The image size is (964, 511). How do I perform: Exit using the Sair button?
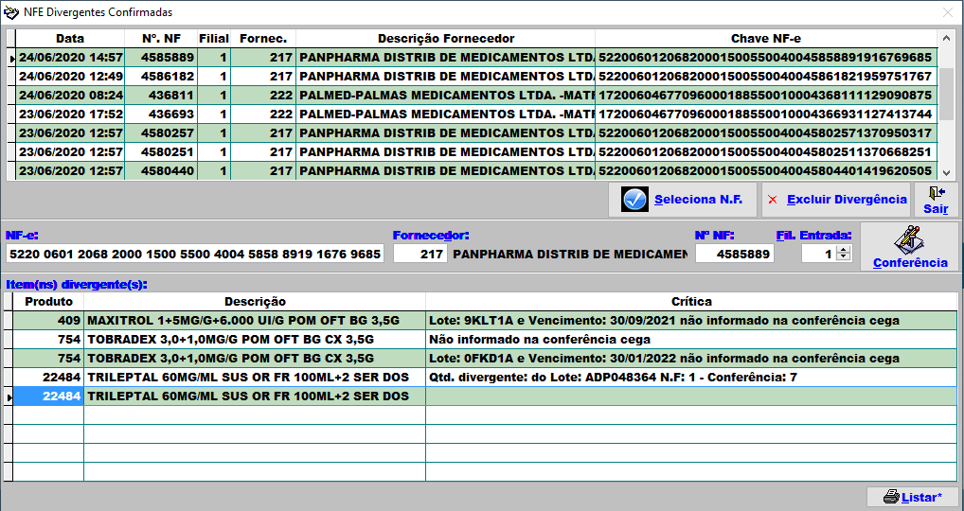(x=936, y=200)
